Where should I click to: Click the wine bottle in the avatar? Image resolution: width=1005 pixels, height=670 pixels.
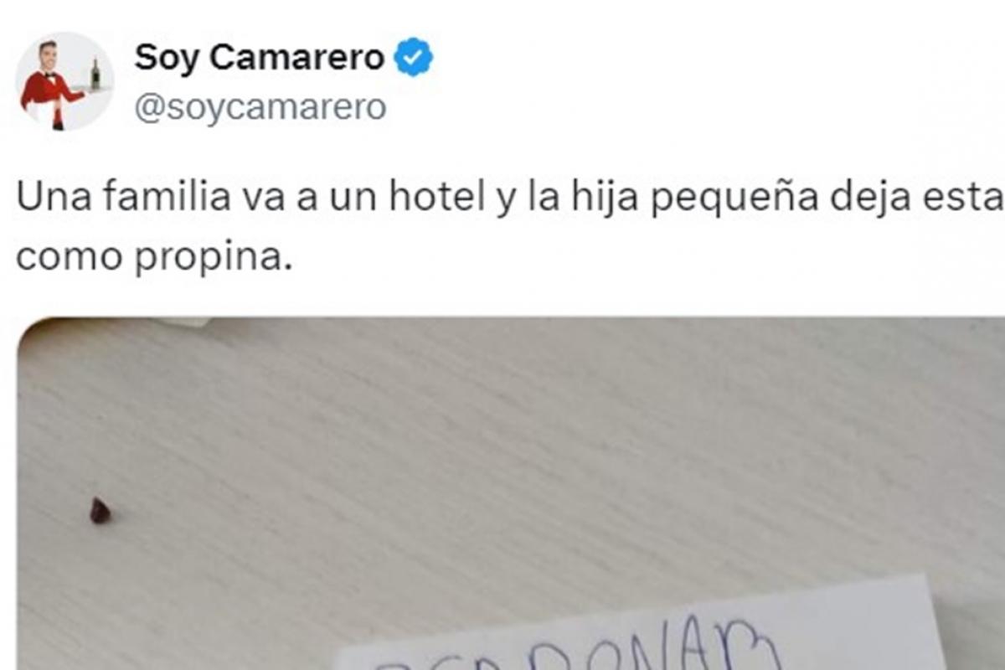click(x=95, y=74)
